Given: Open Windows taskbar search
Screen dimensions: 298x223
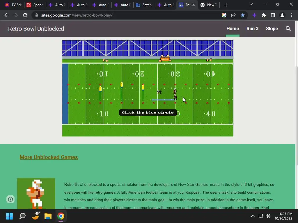Looking at the screenshot, I should click(x=22, y=216).
